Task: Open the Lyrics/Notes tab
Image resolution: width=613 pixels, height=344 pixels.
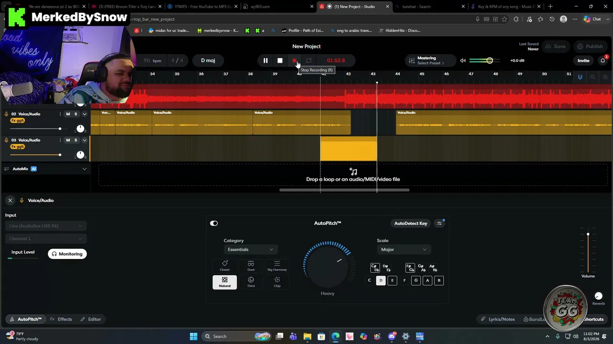Action: 498,319
